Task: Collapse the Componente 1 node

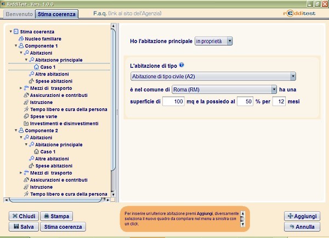Action: [x=16, y=45]
